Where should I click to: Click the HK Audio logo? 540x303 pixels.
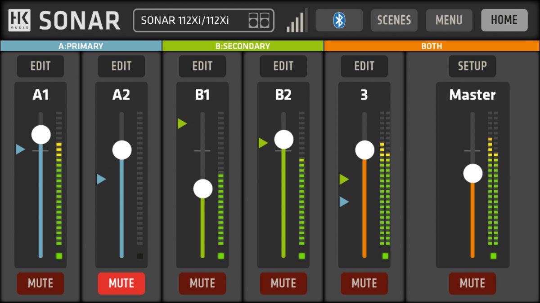(19, 20)
